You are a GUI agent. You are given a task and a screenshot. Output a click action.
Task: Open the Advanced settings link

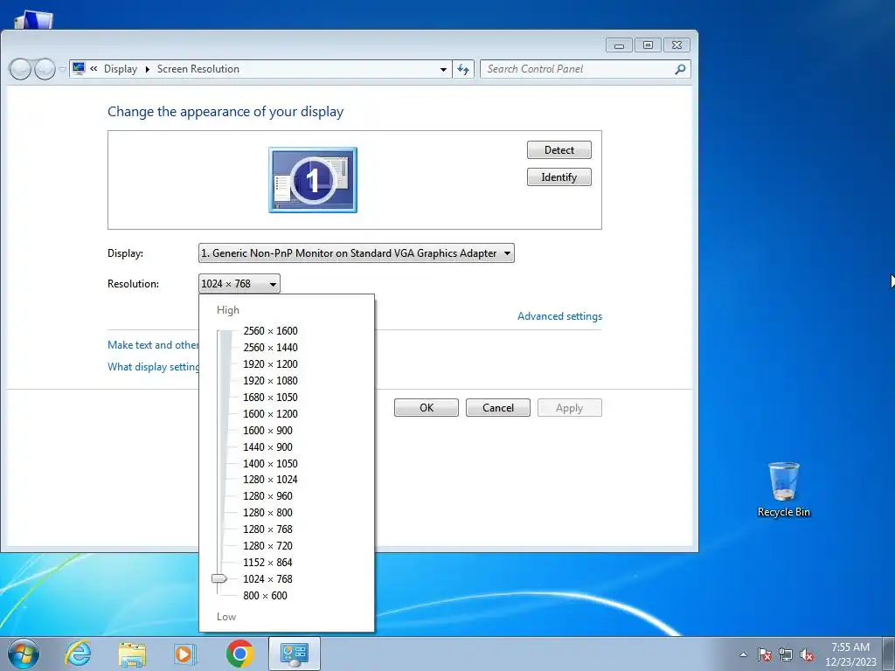coord(559,316)
